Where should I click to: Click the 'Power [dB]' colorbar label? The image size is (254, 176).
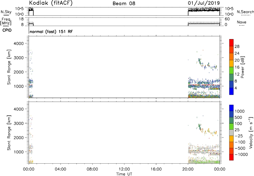[242, 67]
